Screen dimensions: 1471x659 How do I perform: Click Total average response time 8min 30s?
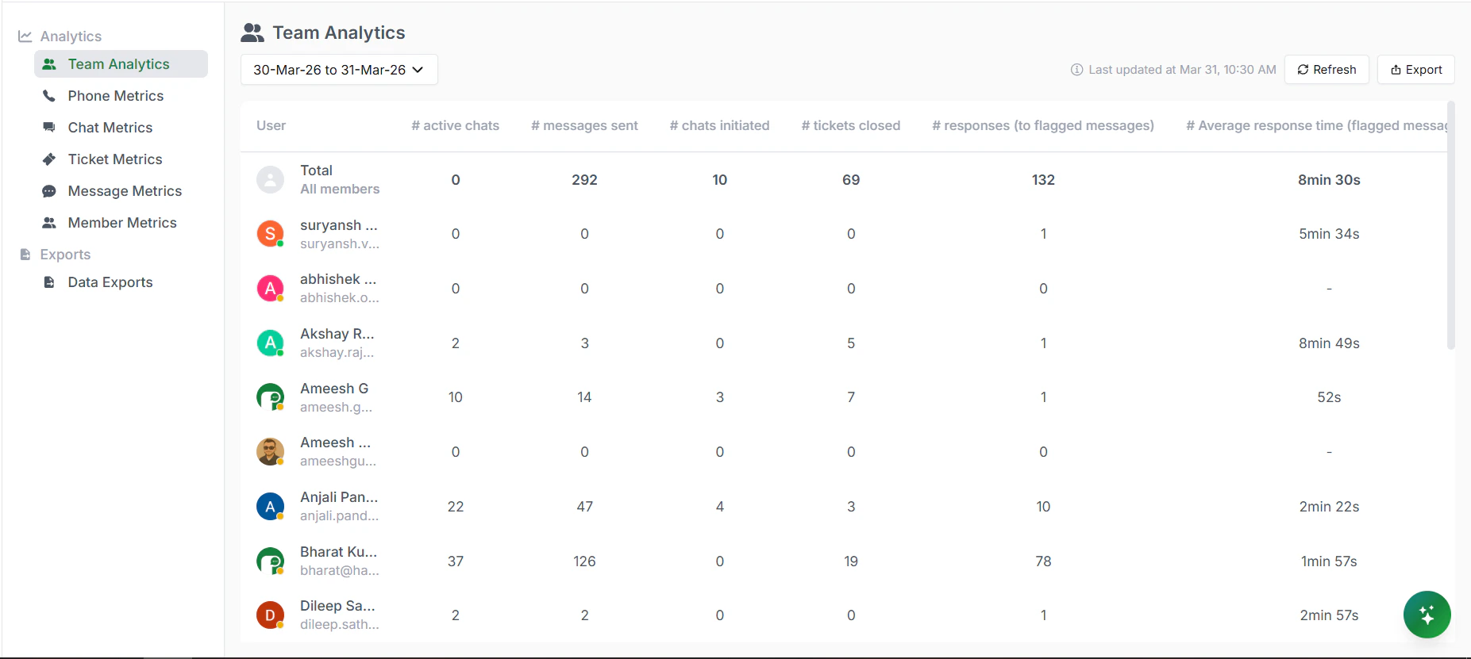tap(1329, 180)
